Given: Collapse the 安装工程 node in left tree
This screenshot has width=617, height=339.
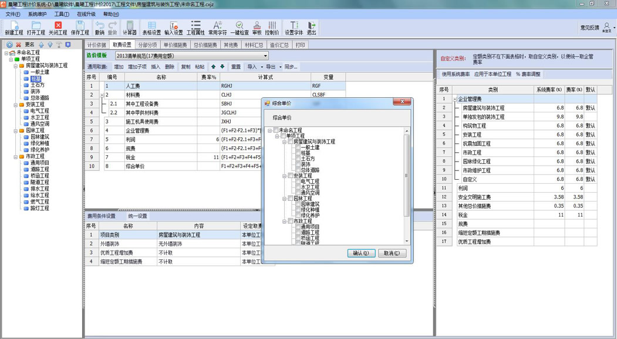Looking at the screenshot, I should tap(16, 105).
